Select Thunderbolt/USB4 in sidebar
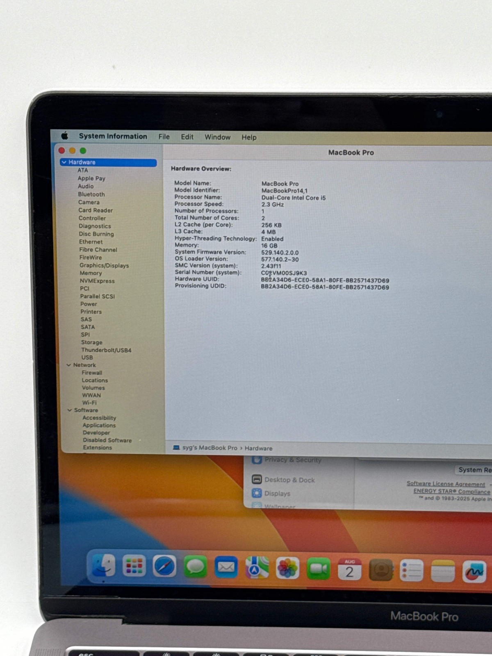 pyautogui.click(x=106, y=350)
